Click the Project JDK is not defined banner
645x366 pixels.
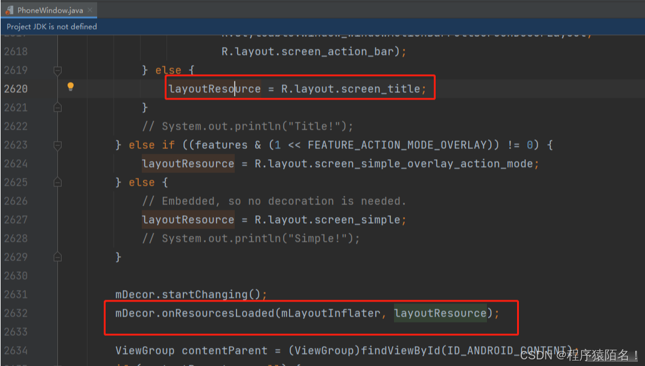tap(51, 27)
